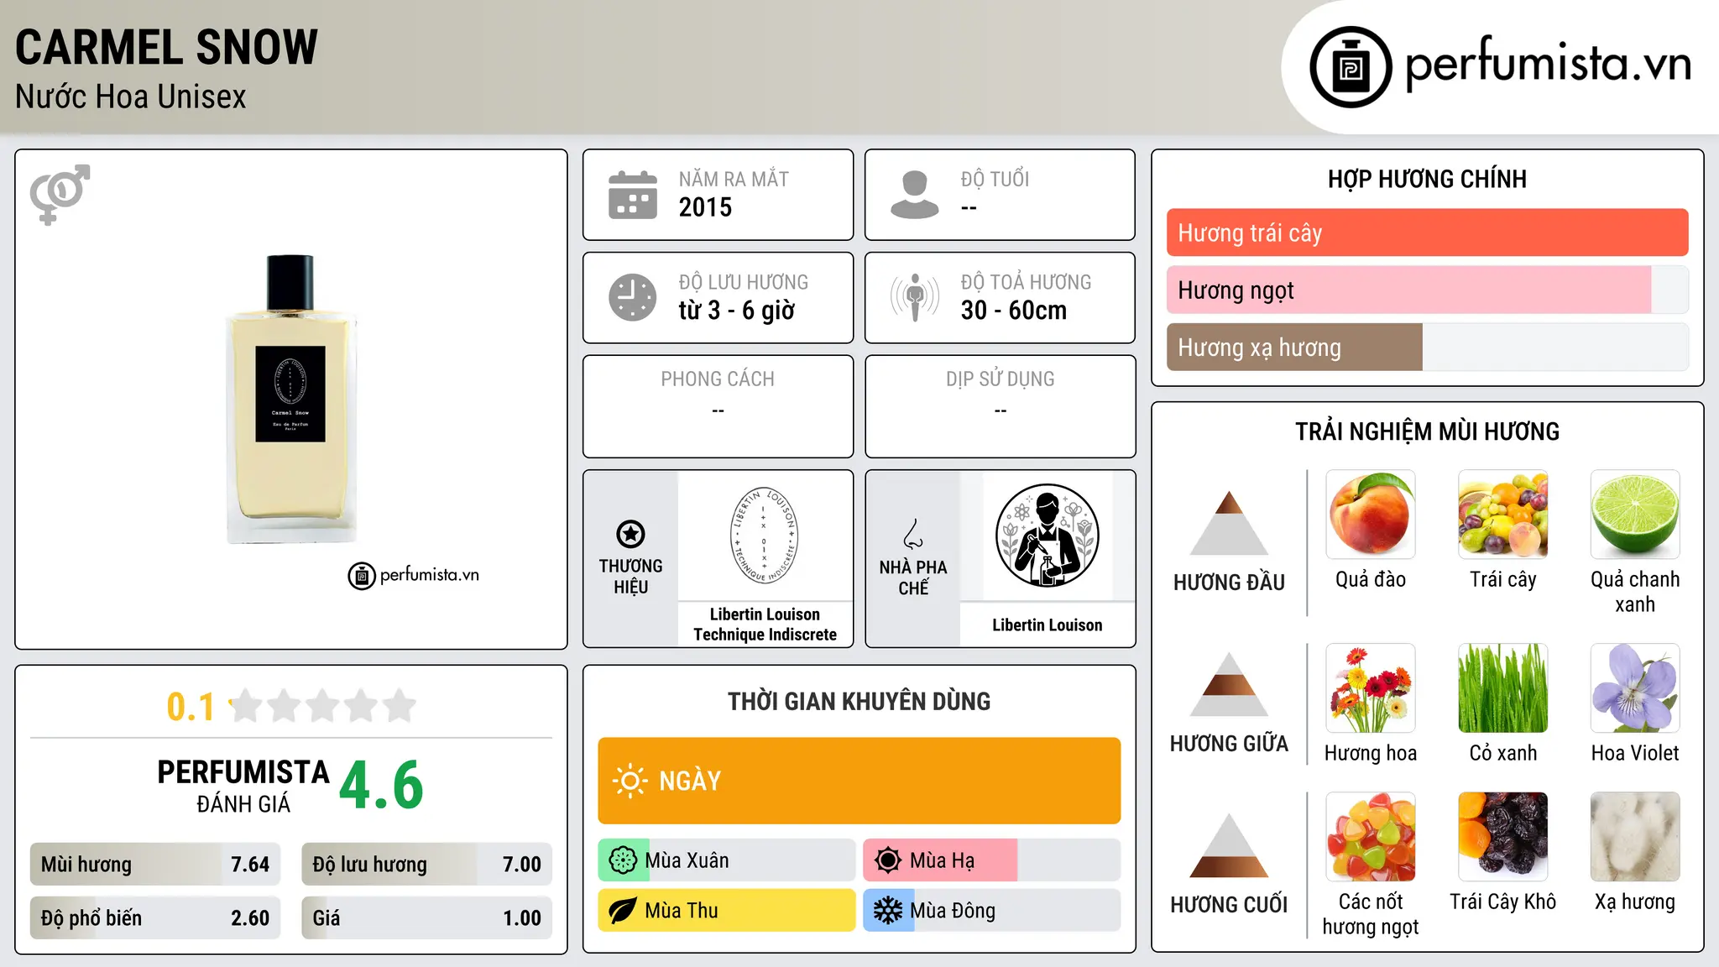Click the clock icon beside Độ lưu hương

(633, 297)
